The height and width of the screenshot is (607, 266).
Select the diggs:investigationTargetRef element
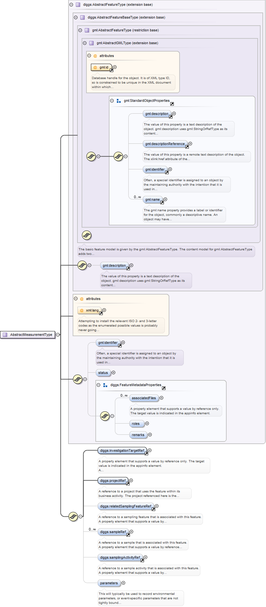tap(122, 450)
